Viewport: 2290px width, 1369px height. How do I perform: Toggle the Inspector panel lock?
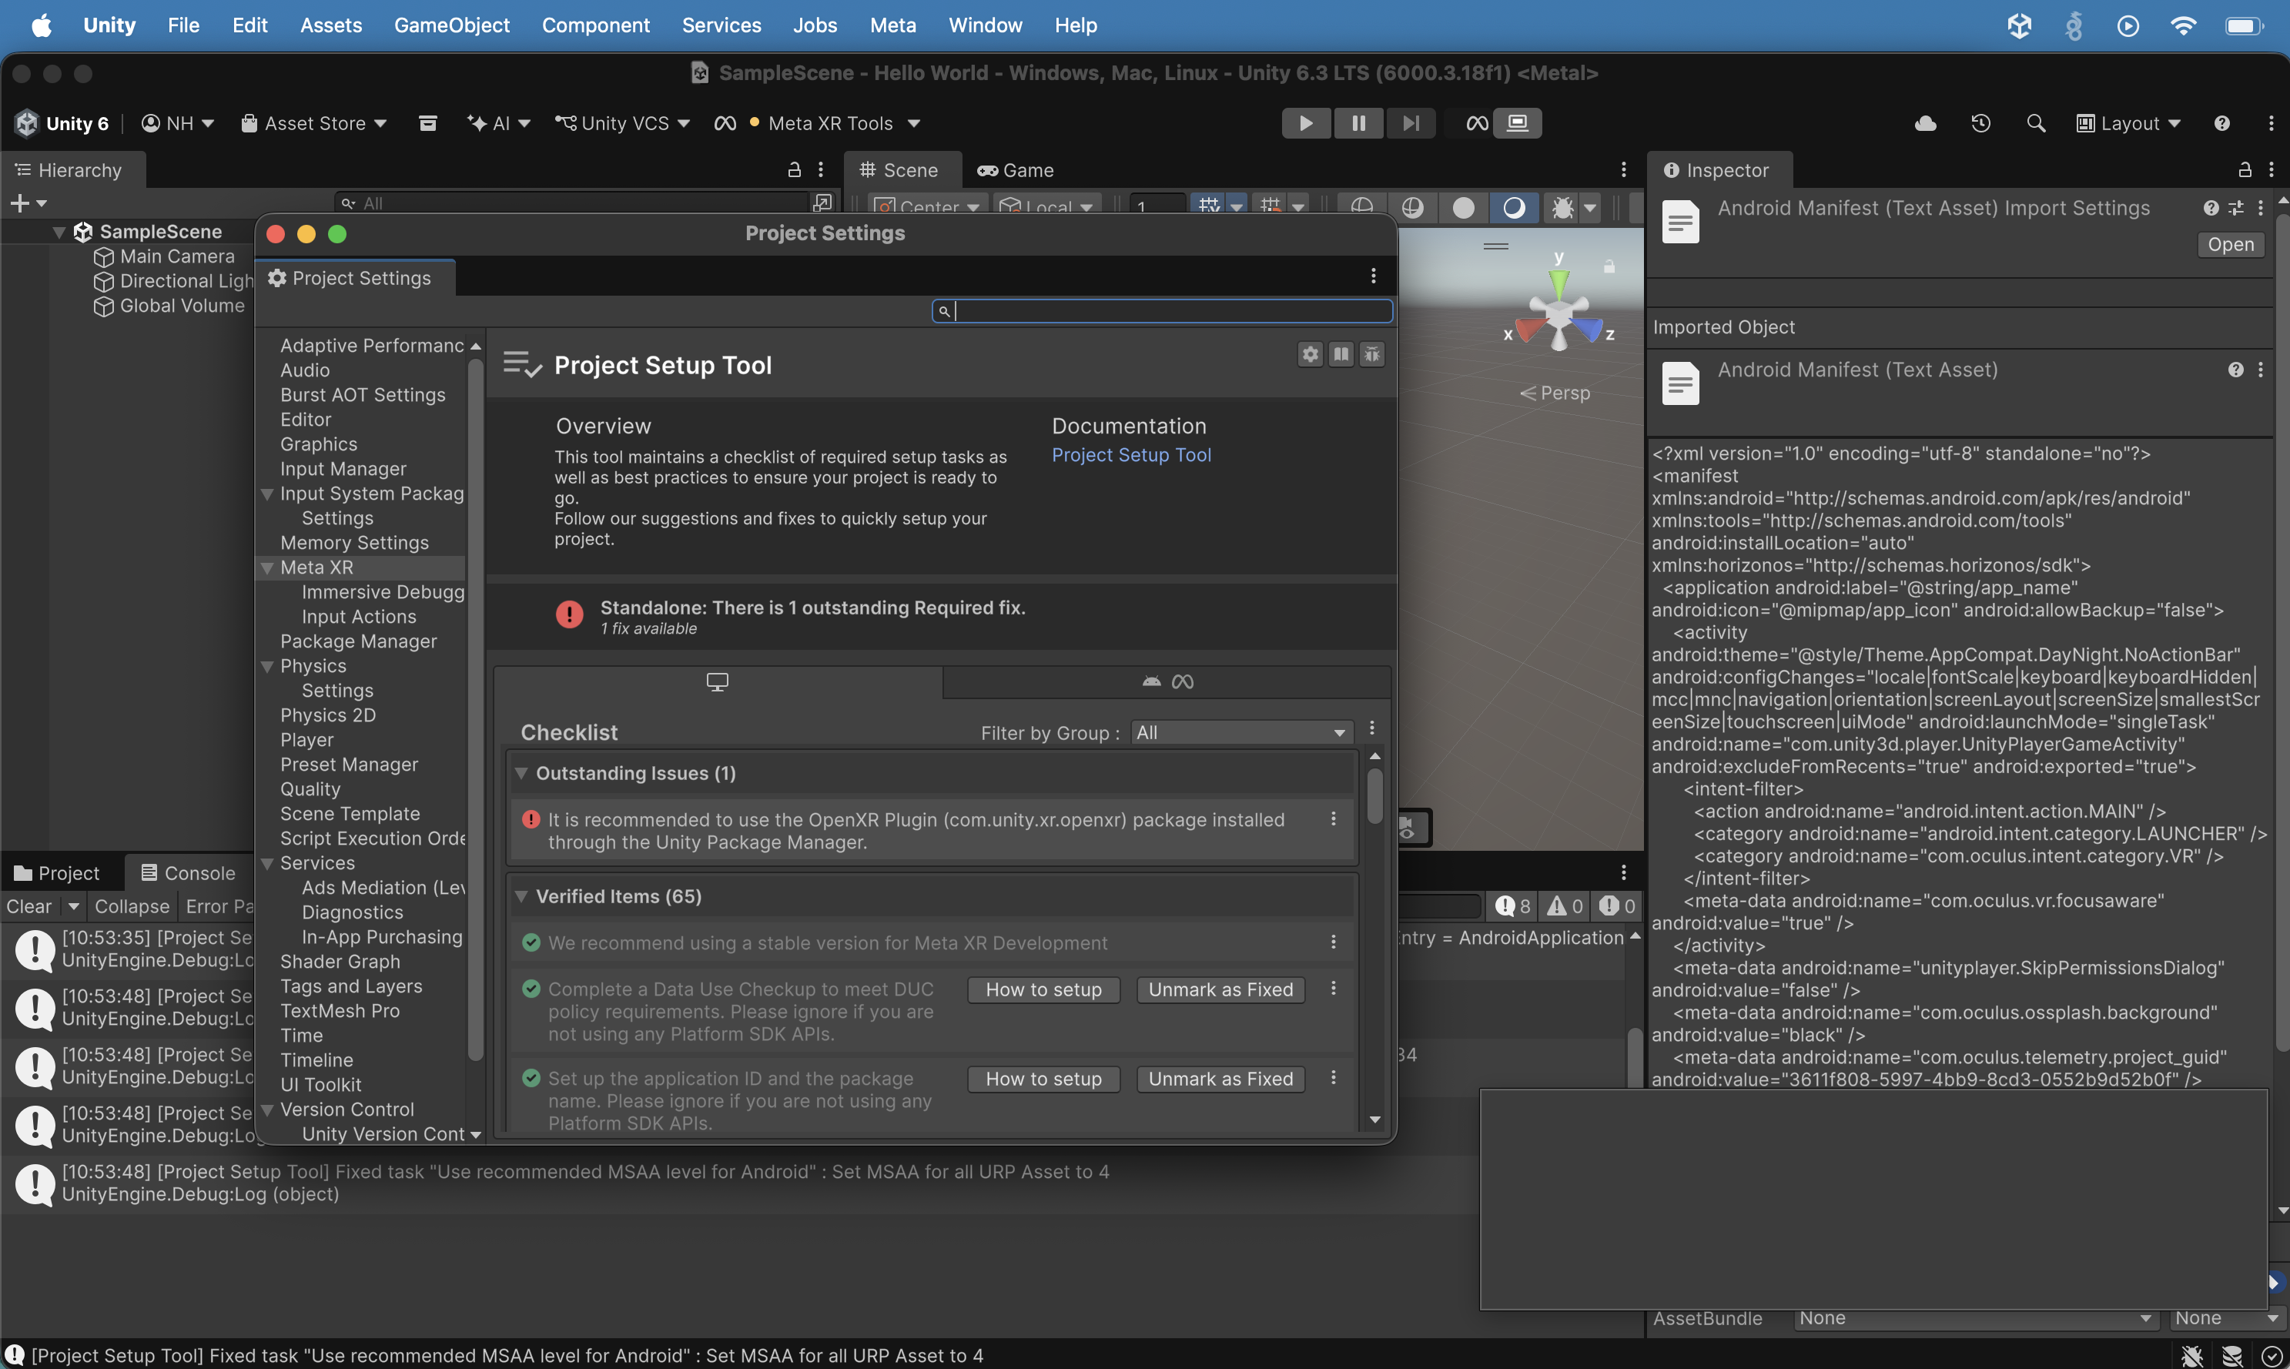coord(2245,169)
